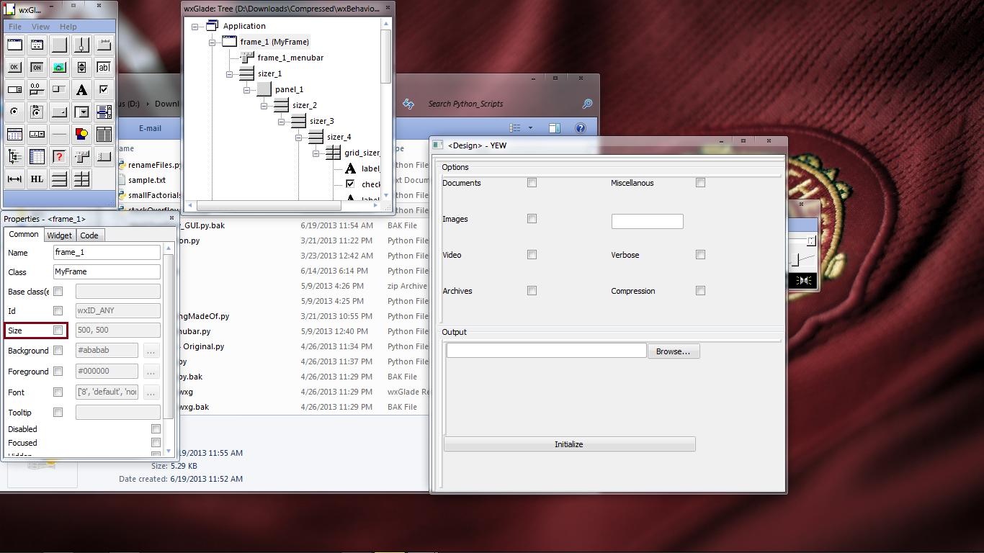Screen dimensions: 984x553
Task: Collapse the grid_sizer tree node
Action: 316,153
